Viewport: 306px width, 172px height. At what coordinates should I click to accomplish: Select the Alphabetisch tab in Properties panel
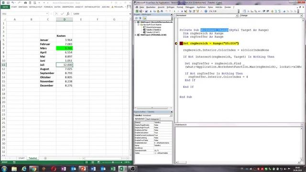[140, 119]
